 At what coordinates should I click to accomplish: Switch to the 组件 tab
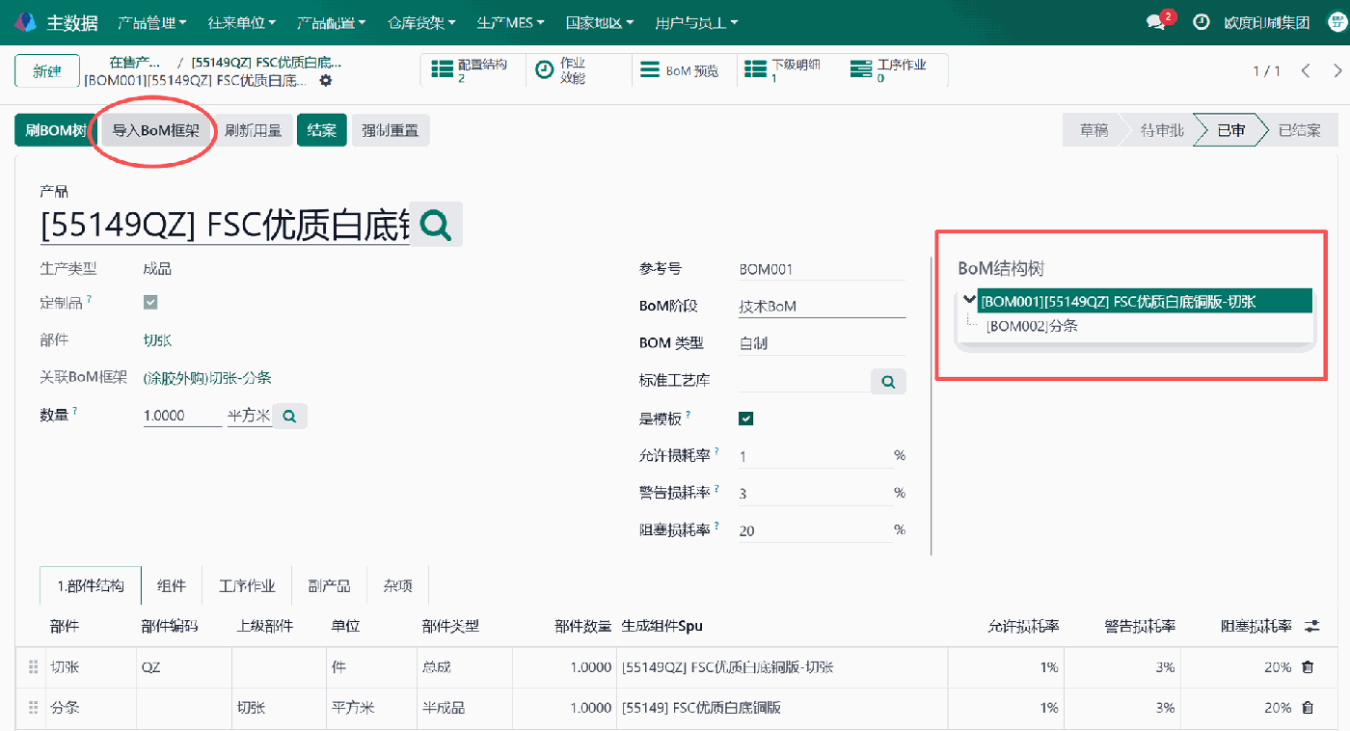tap(172, 584)
